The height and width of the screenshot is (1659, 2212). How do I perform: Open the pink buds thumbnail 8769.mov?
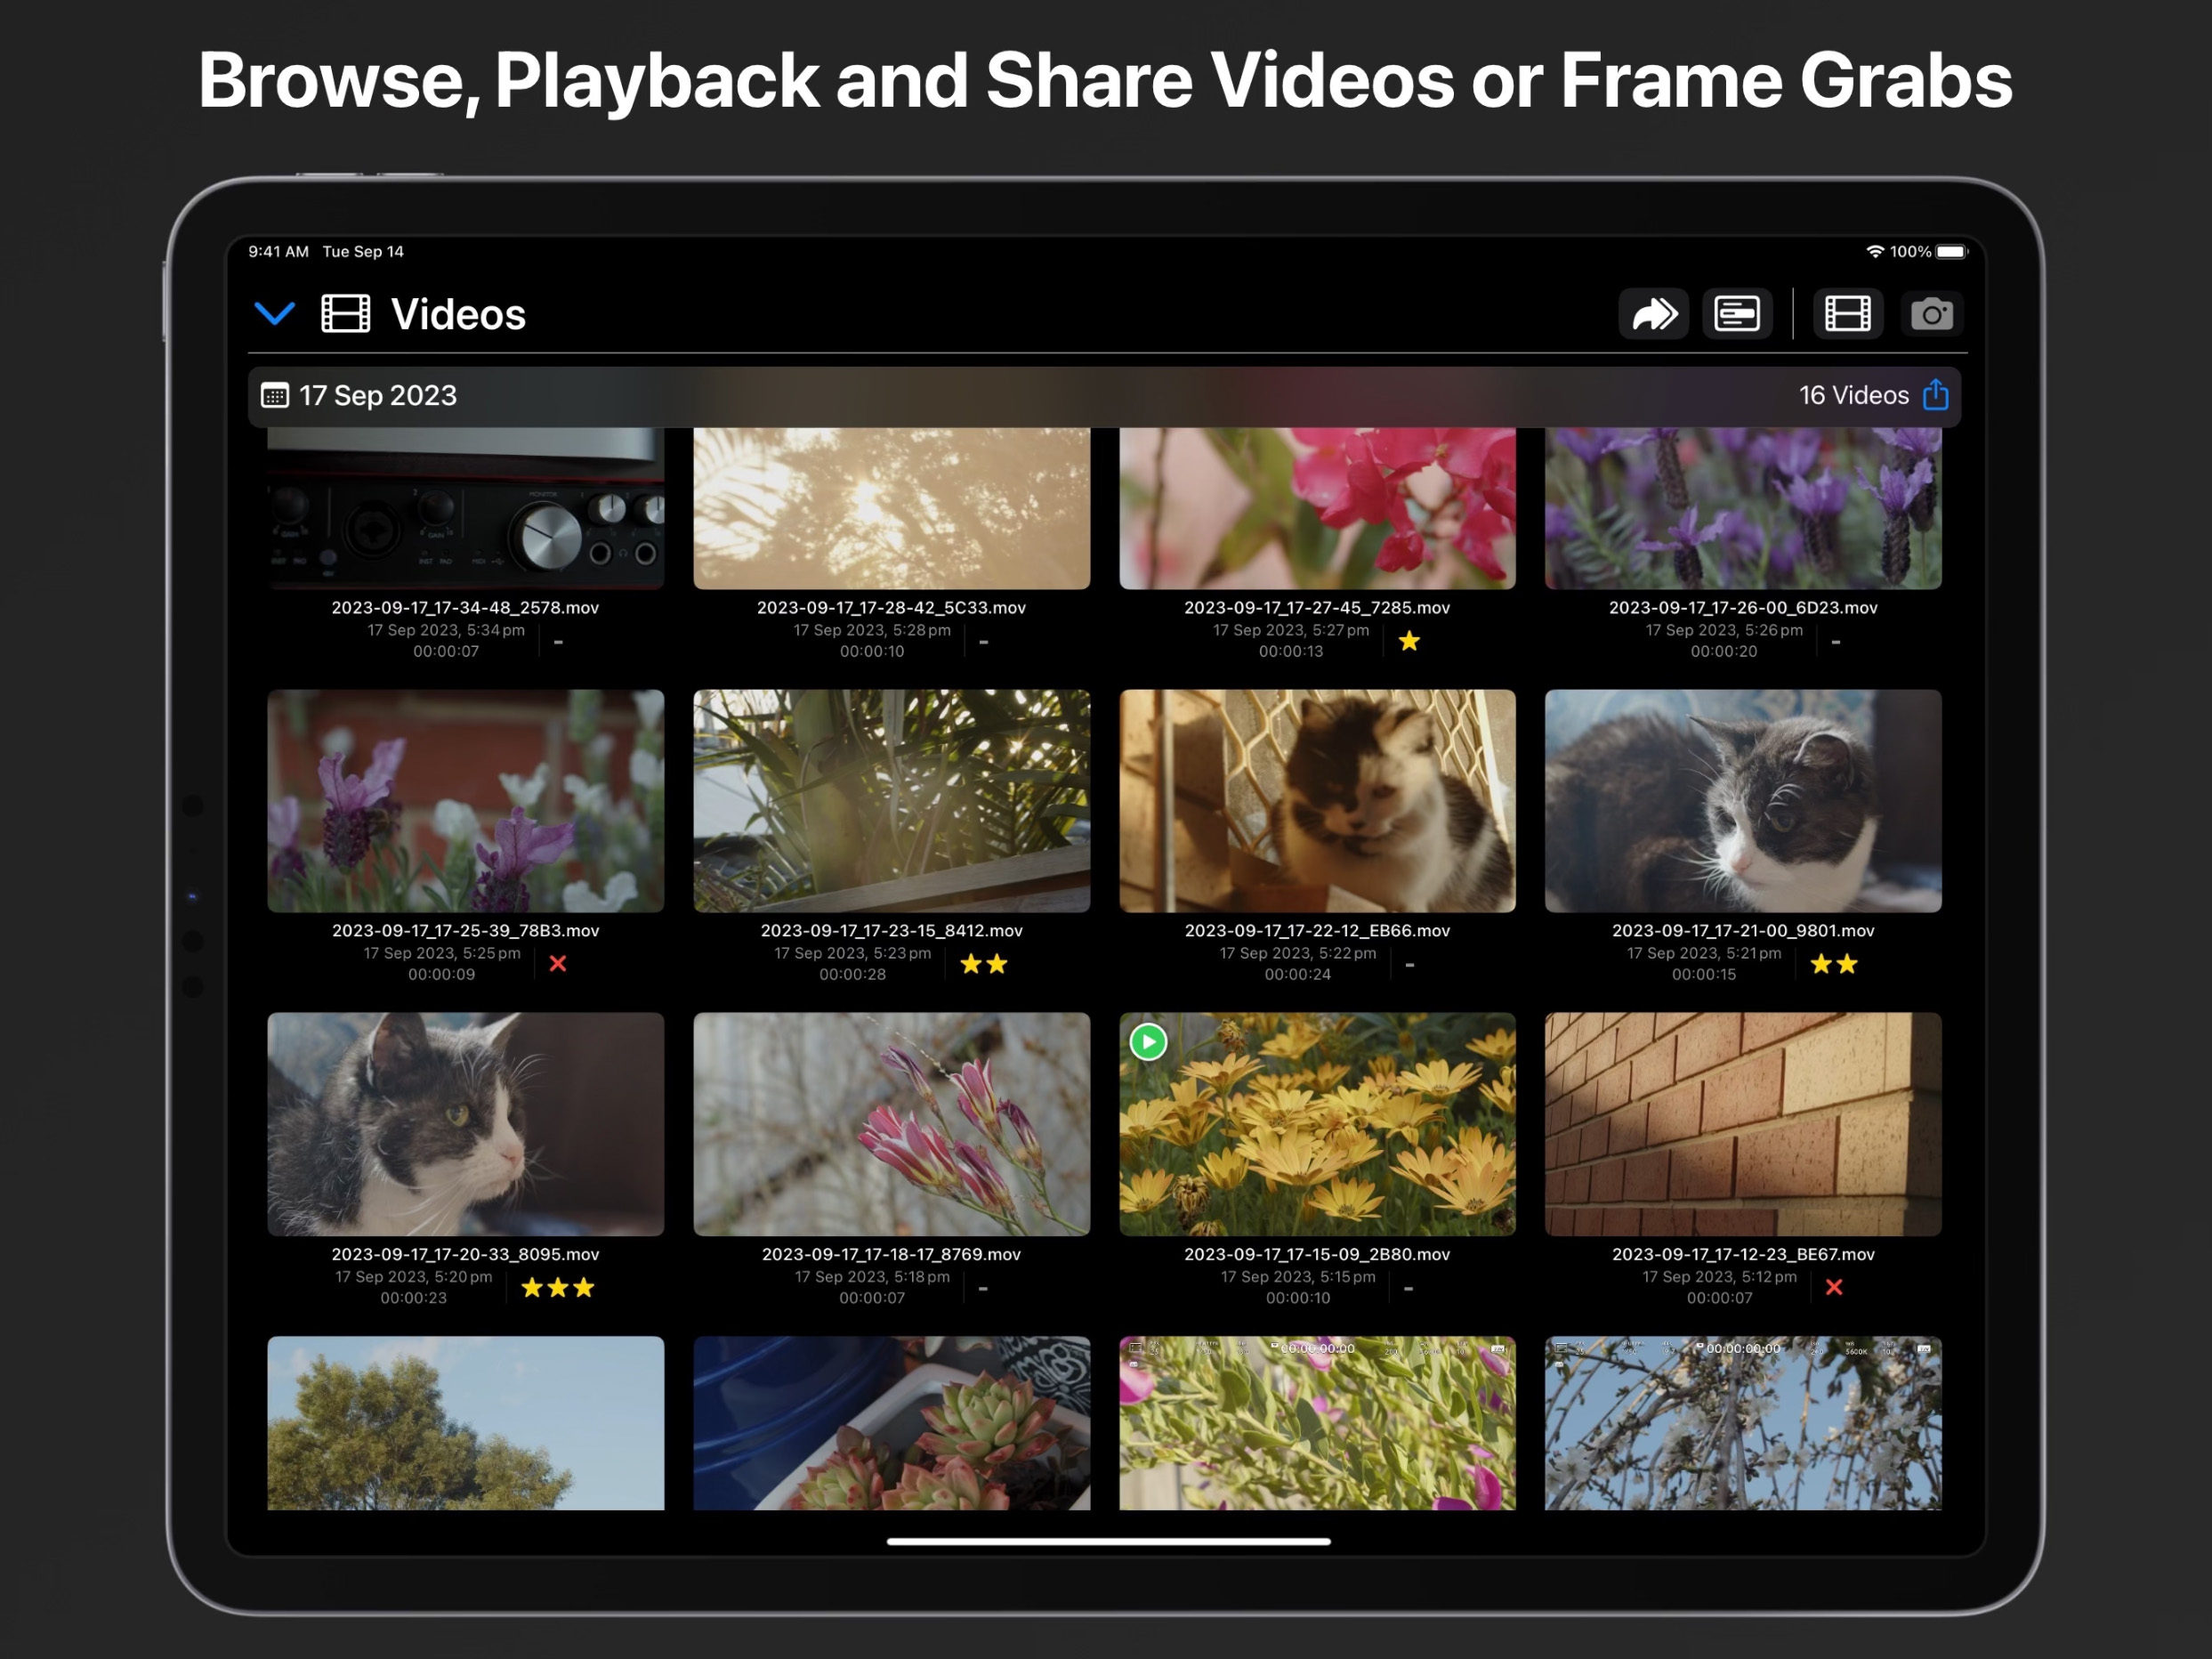pyautogui.click(x=892, y=1124)
